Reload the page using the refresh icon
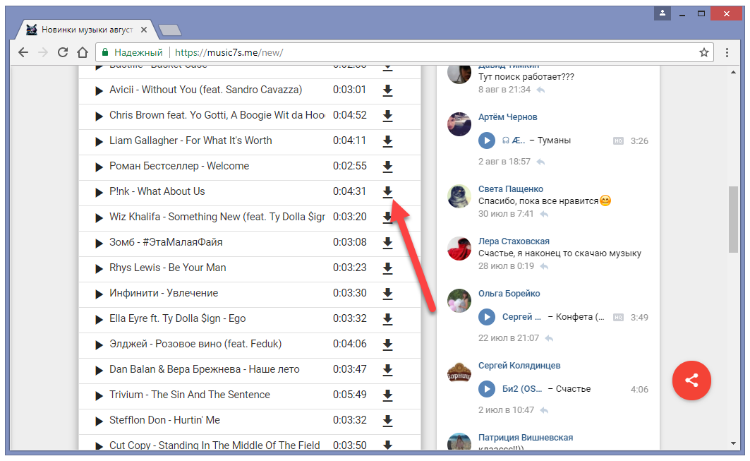 63,52
